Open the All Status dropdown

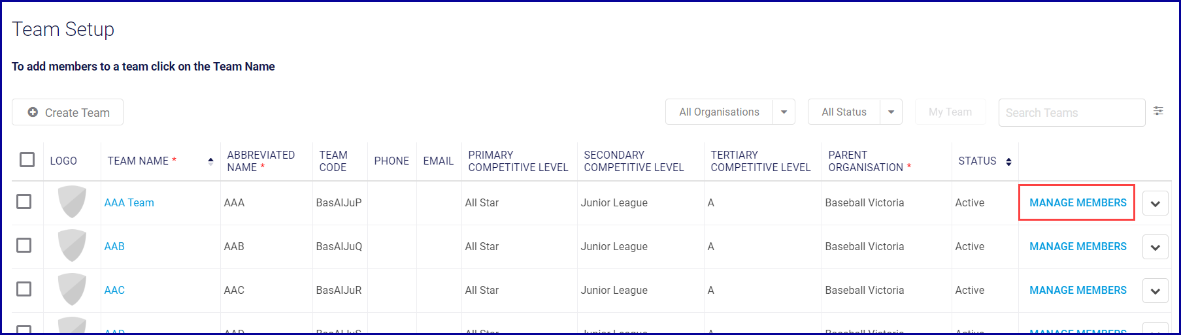coord(891,112)
